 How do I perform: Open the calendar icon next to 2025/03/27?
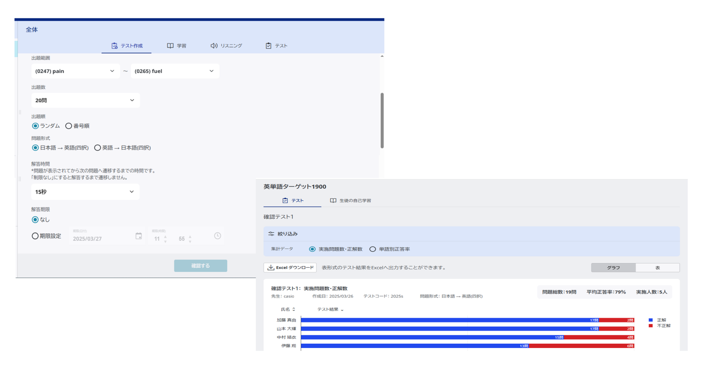tap(139, 236)
